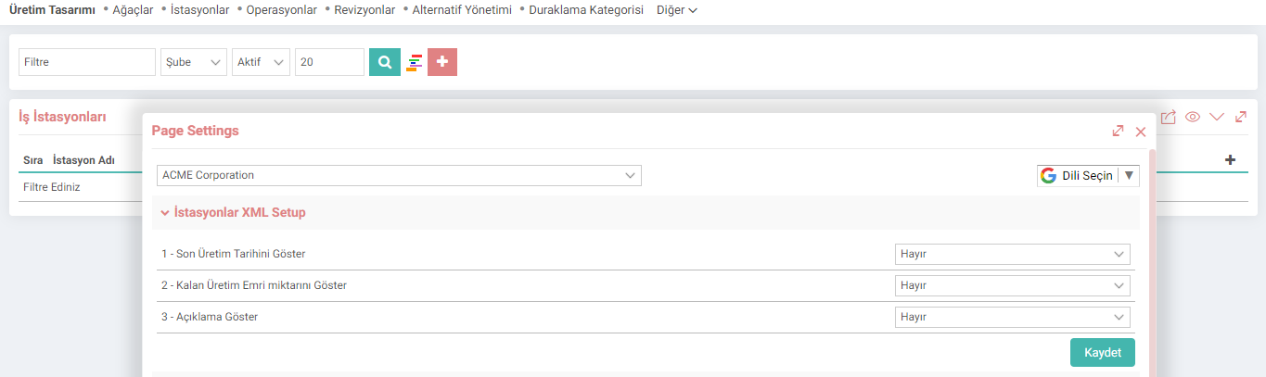Click the plus icon in table header

1231,160
